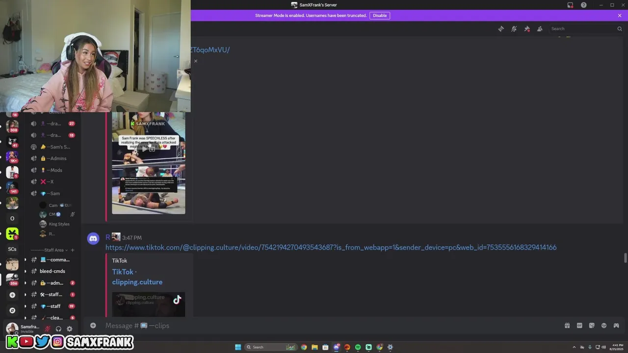Create channel with plus beside Staff Area

[73, 250]
